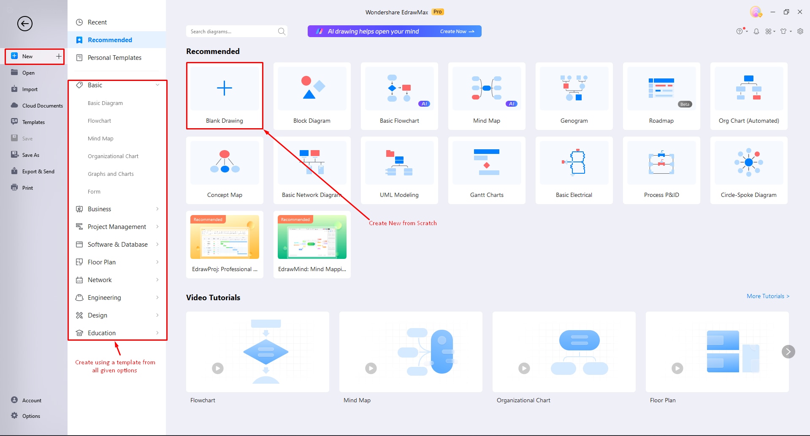Collapse the Basic category

pos(157,85)
